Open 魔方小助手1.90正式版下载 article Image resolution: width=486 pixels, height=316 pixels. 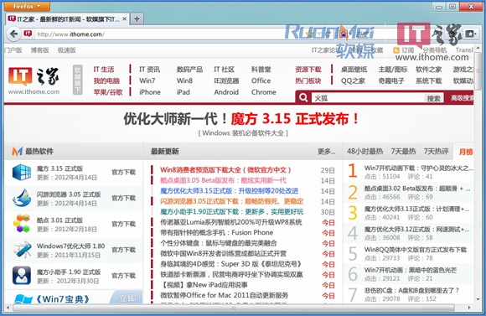click(x=231, y=212)
